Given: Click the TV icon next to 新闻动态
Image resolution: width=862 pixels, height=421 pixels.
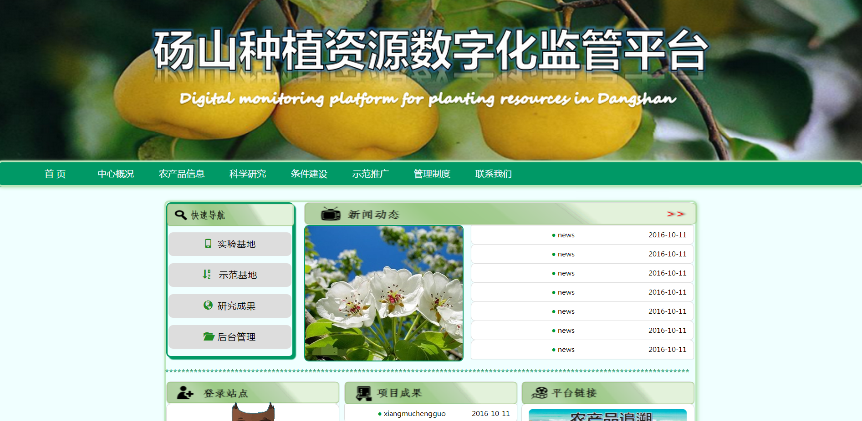Looking at the screenshot, I should [331, 214].
